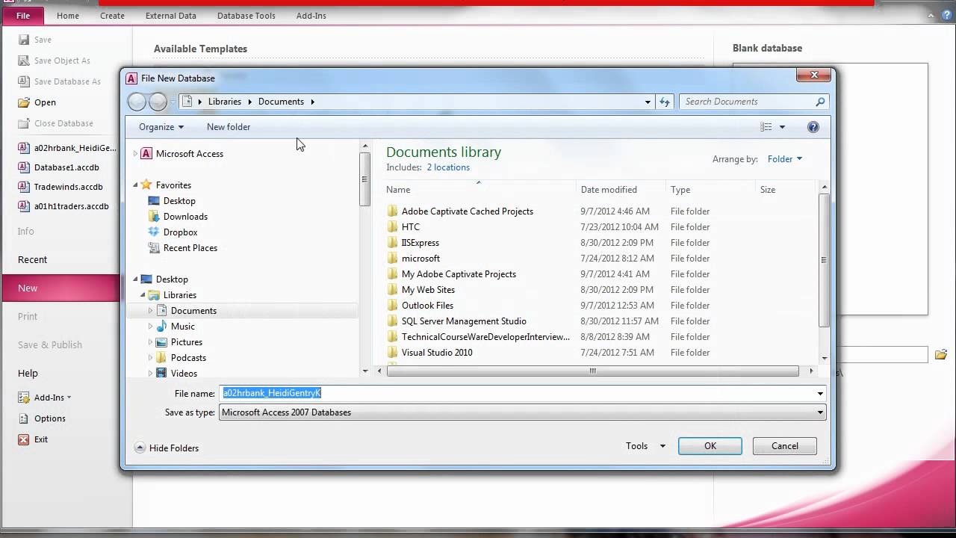Sort by the Name column header
Viewport: 956px width, 538px height.
click(x=398, y=190)
